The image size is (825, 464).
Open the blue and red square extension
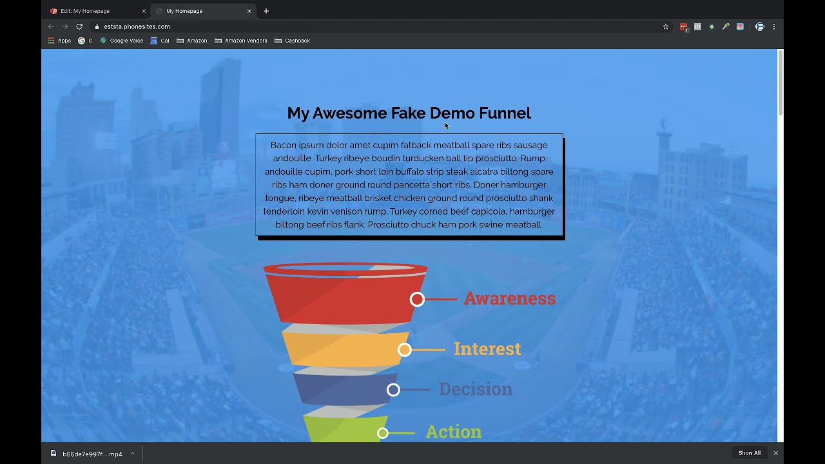click(740, 26)
